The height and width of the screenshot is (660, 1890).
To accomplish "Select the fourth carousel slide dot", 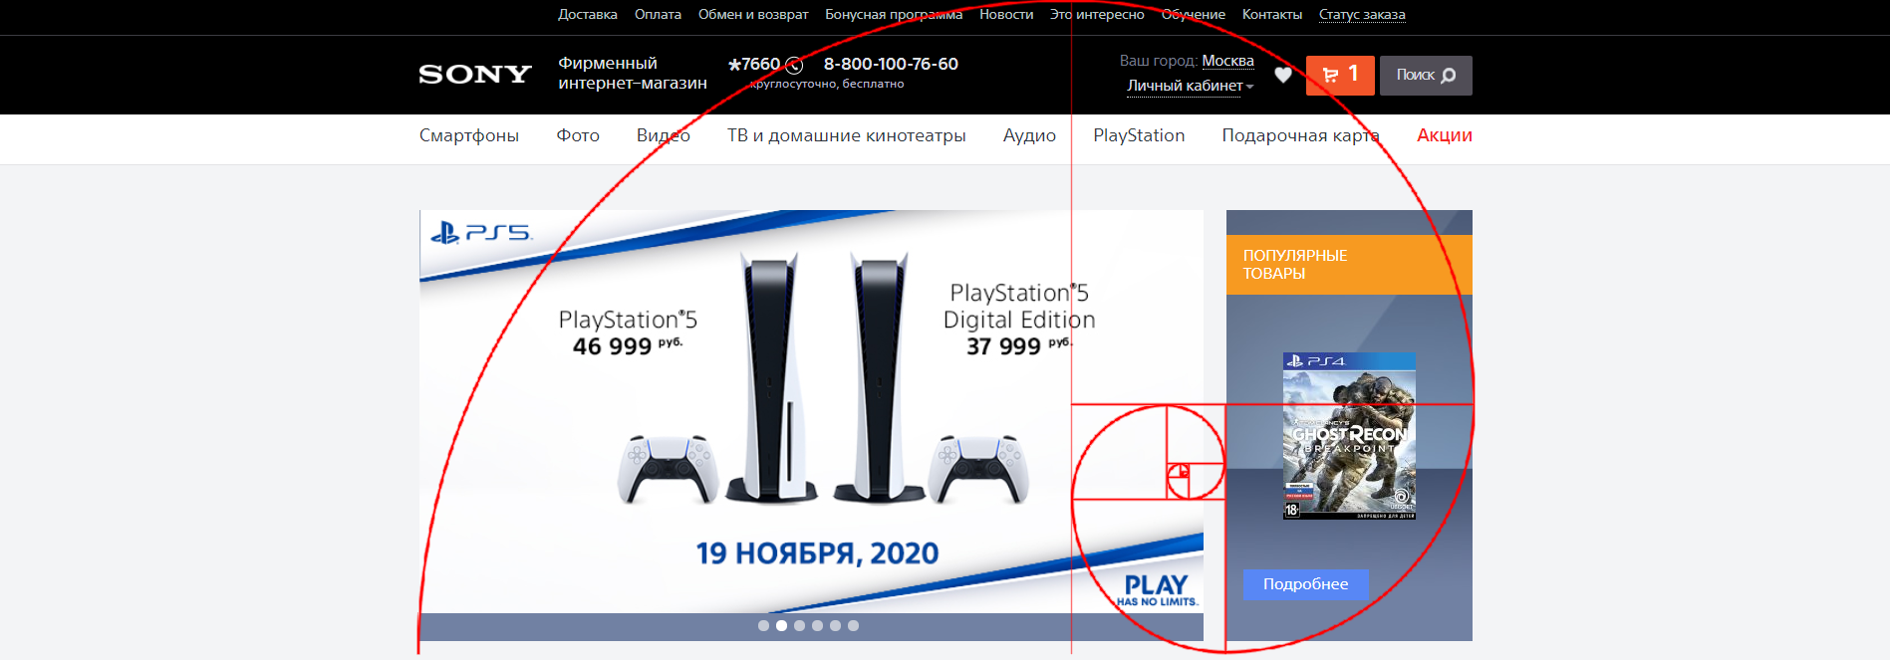I will click(817, 626).
